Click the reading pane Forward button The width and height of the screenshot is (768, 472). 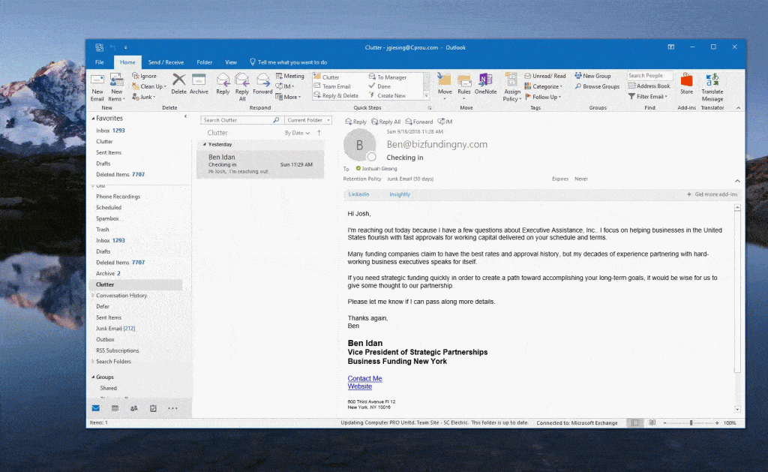[419, 122]
